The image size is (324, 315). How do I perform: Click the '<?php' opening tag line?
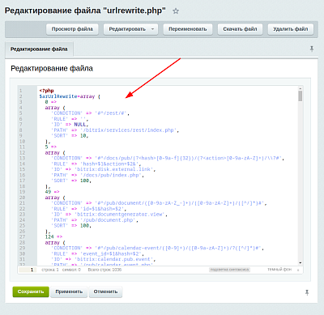tap(46, 91)
